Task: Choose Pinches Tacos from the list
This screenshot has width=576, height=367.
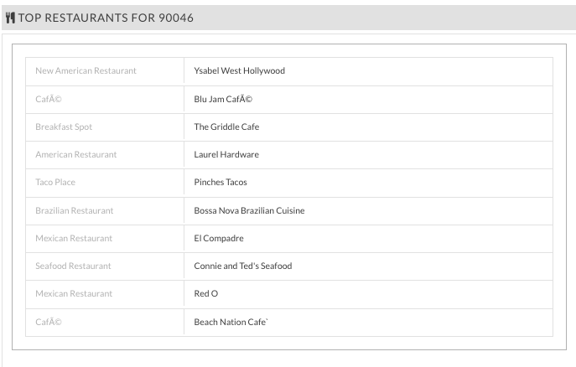Action: (221, 183)
